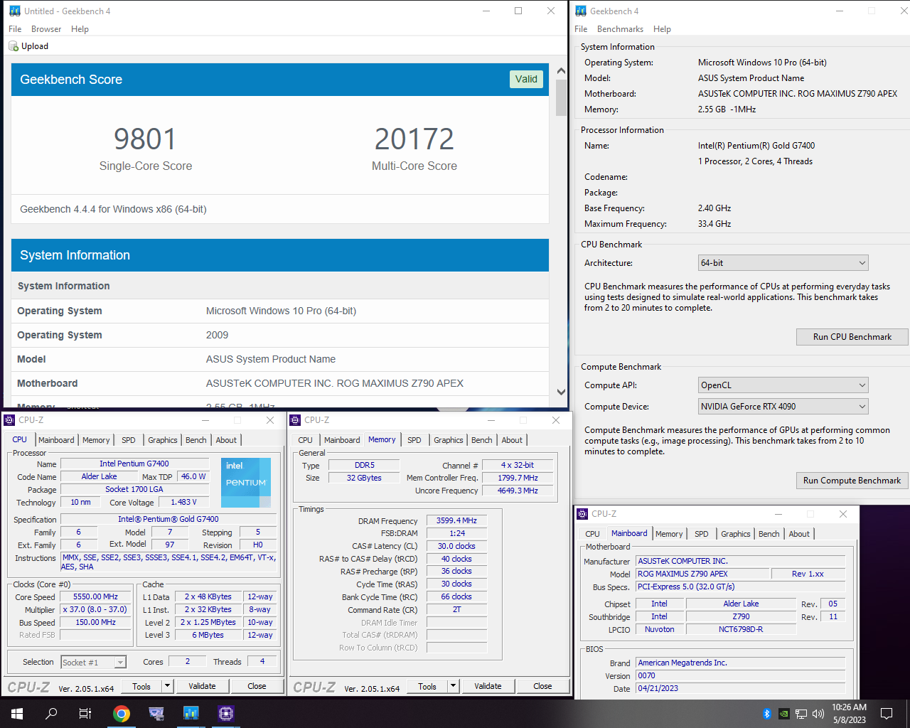Viewport: 910px width, 728px height.
Task: Open the Socket #1 selection dropdown
Action: (94, 663)
